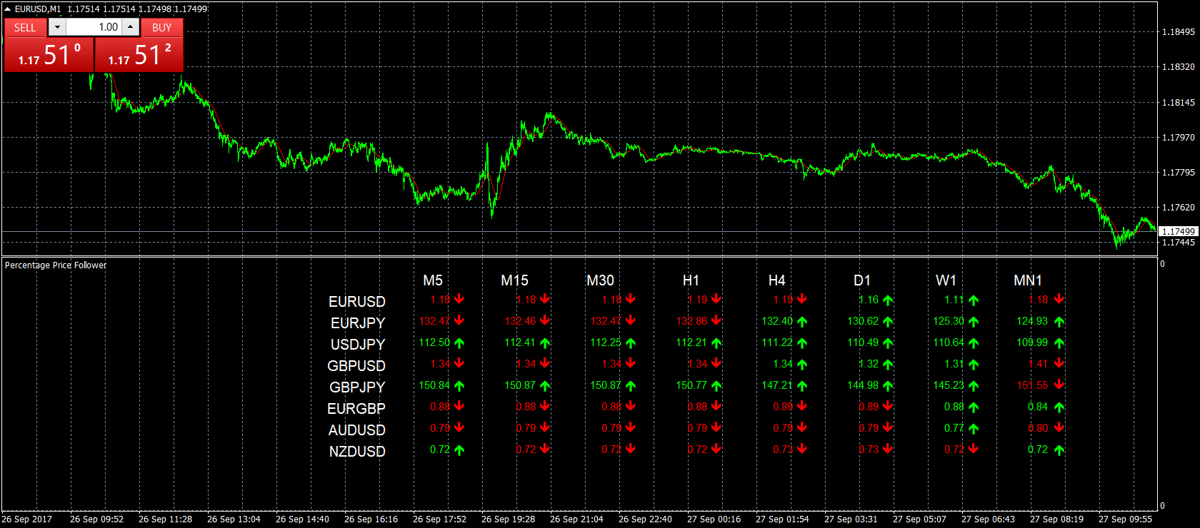Image resolution: width=1200 pixels, height=528 pixels.
Task: Click the green up arrow for NZDUSD M5
Action: pyautogui.click(x=459, y=450)
